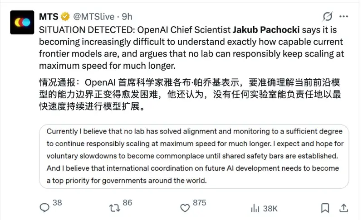Repost this tweet via retweet icon
This screenshot has height=220, width=363.
[115, 208]
